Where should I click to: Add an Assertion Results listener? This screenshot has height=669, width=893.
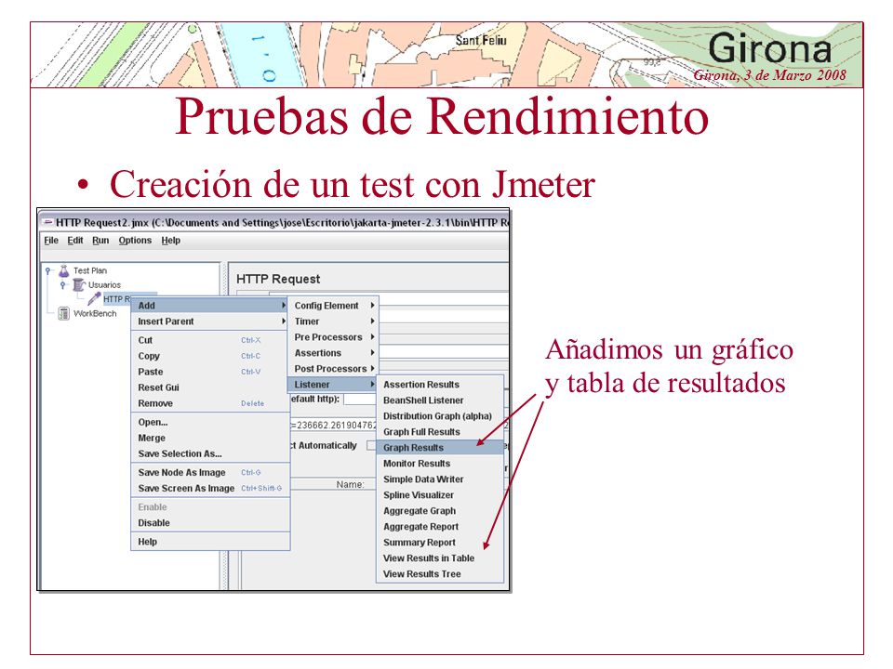(x=440, y=385)
